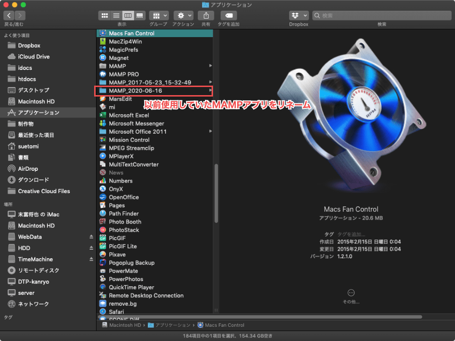This screenshot has width=455, height=341.
Task: Click アプリケーション in the path bar
Action: pos(169,325)
